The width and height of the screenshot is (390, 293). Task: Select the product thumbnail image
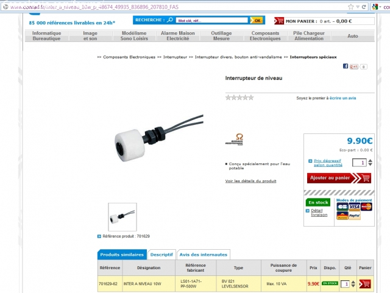[x=122, y=217]
